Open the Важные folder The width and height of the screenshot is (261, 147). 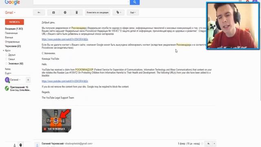9,38
